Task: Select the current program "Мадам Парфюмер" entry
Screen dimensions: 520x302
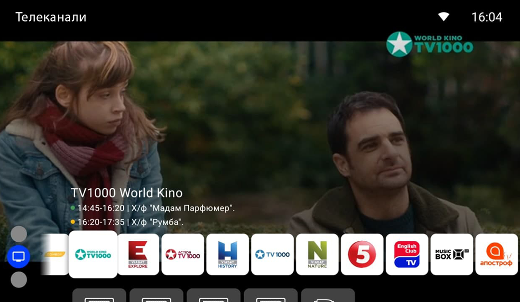Action: coord(153,208)
